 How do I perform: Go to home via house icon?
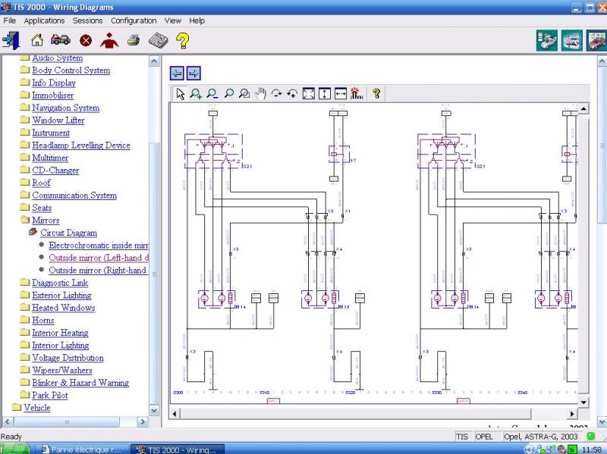[x=37, y=40]
